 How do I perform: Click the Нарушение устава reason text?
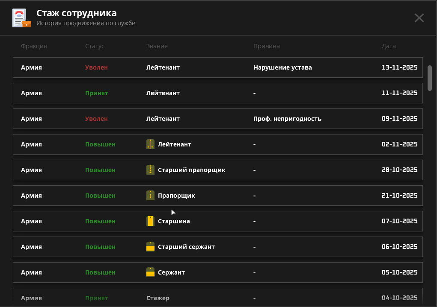(x=282, y=67)
